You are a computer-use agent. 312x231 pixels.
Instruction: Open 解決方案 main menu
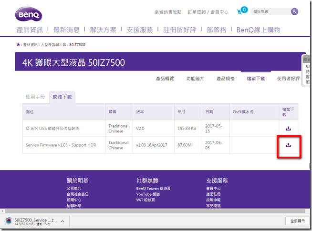coord(103,30)
